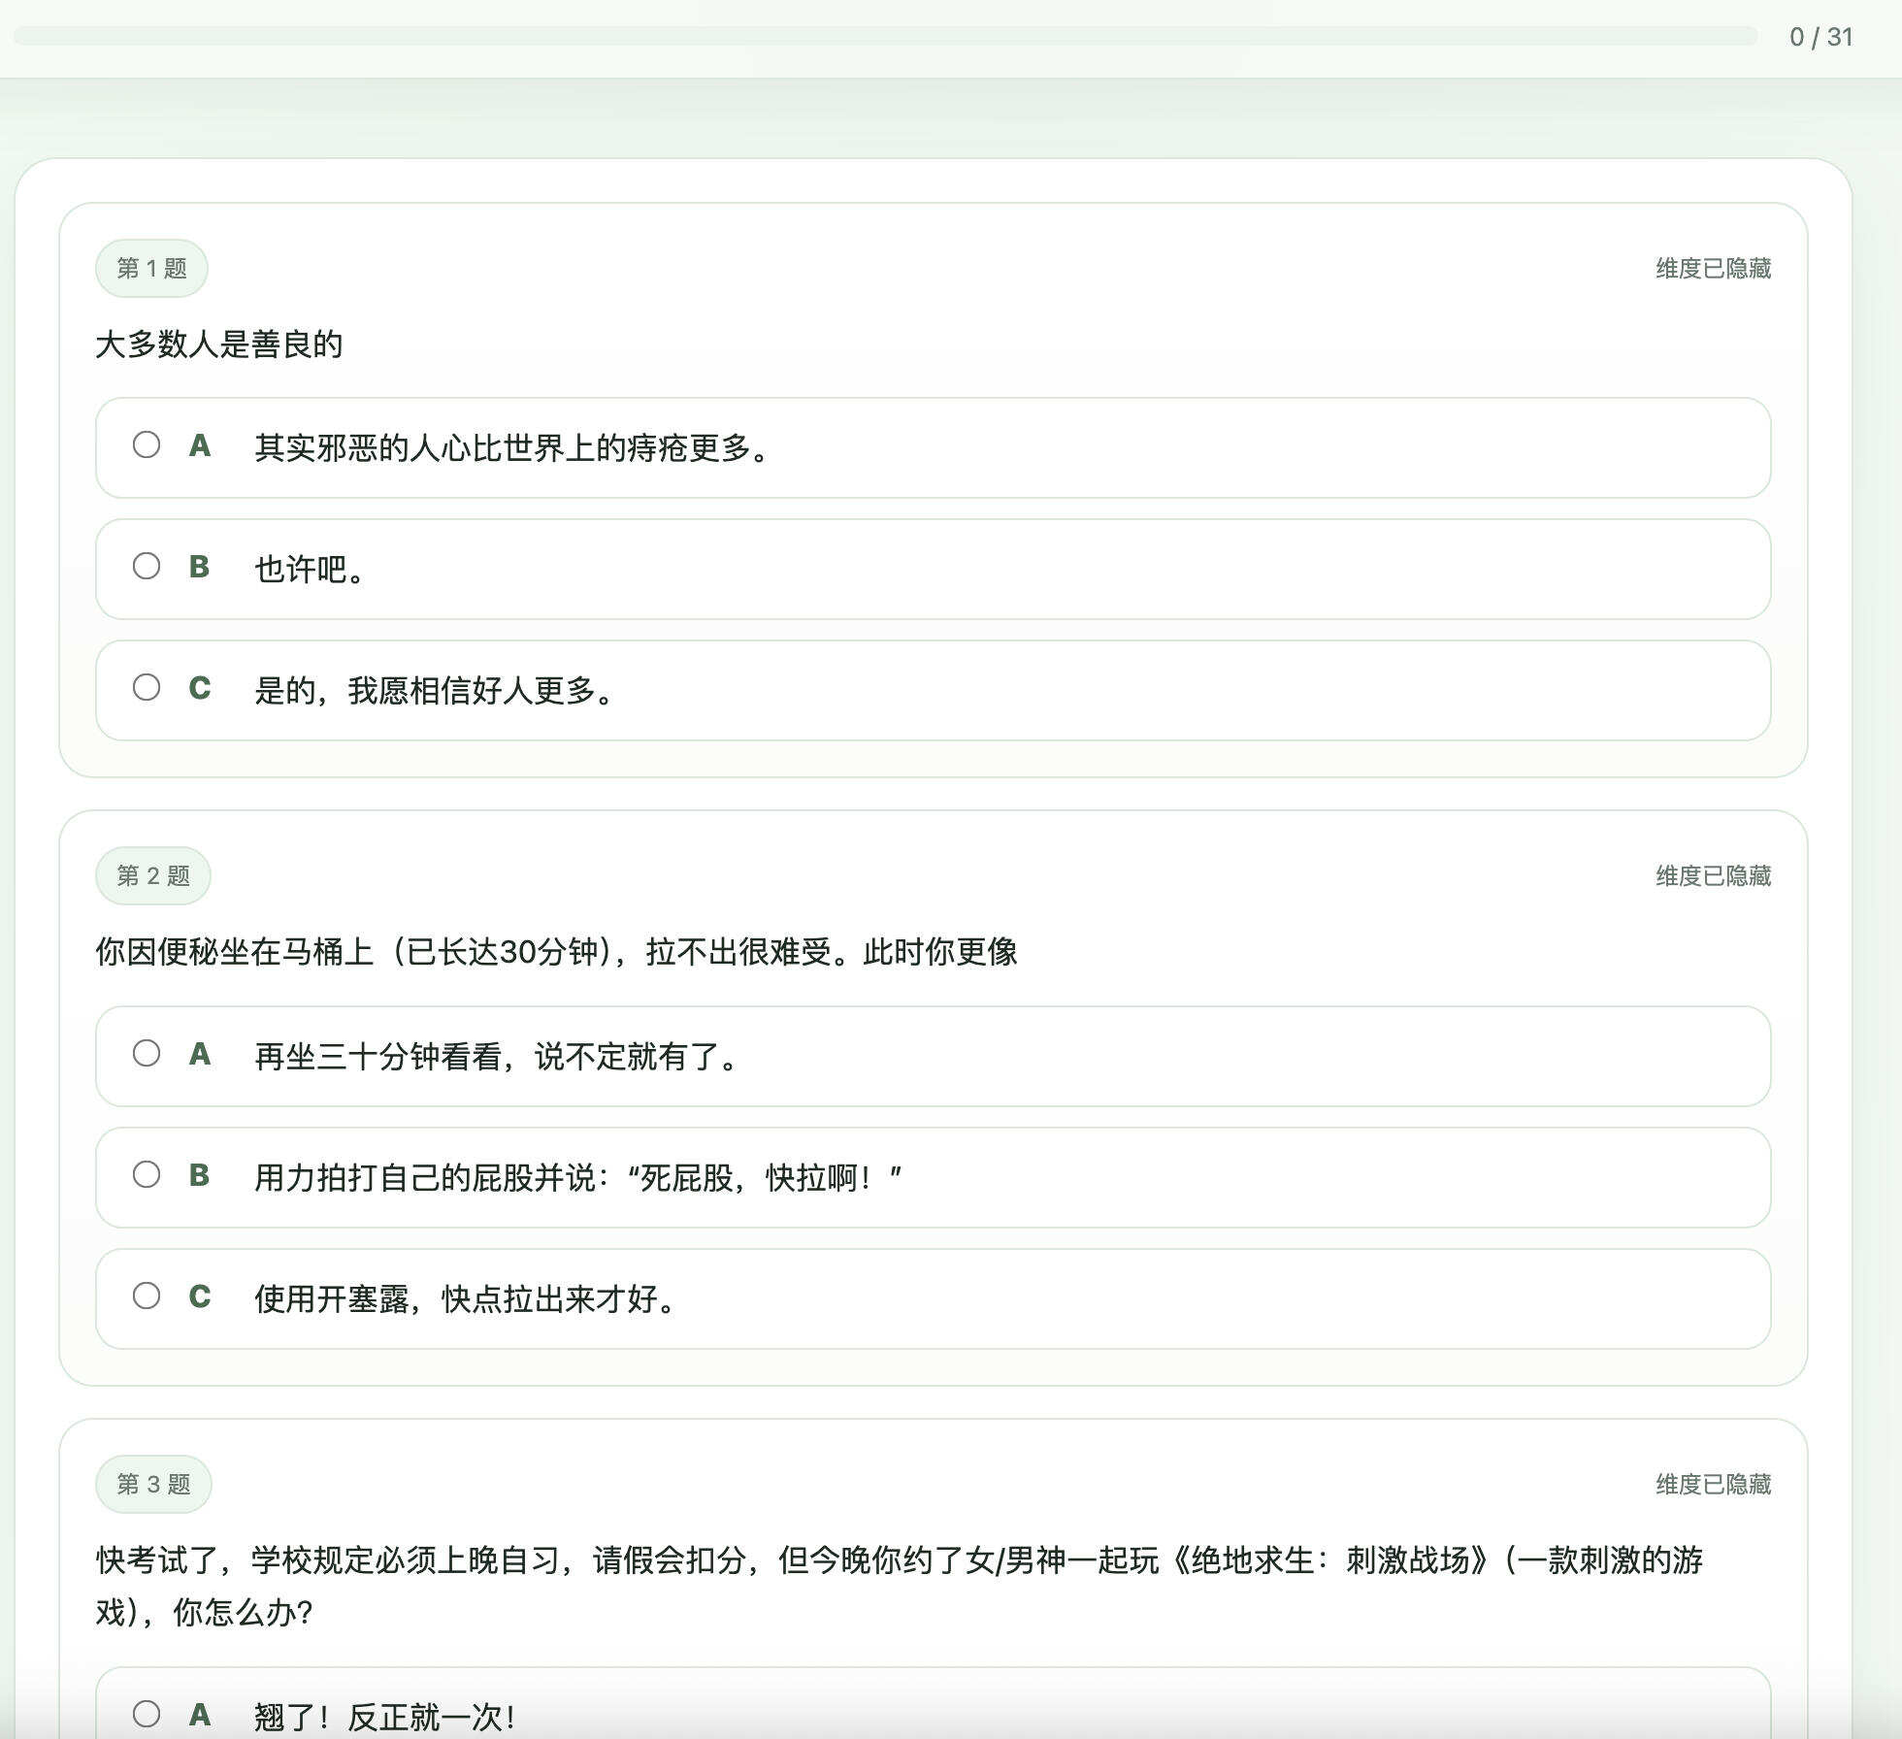
Task: Click the 第 1 题 badge
Action: [152, 268]
